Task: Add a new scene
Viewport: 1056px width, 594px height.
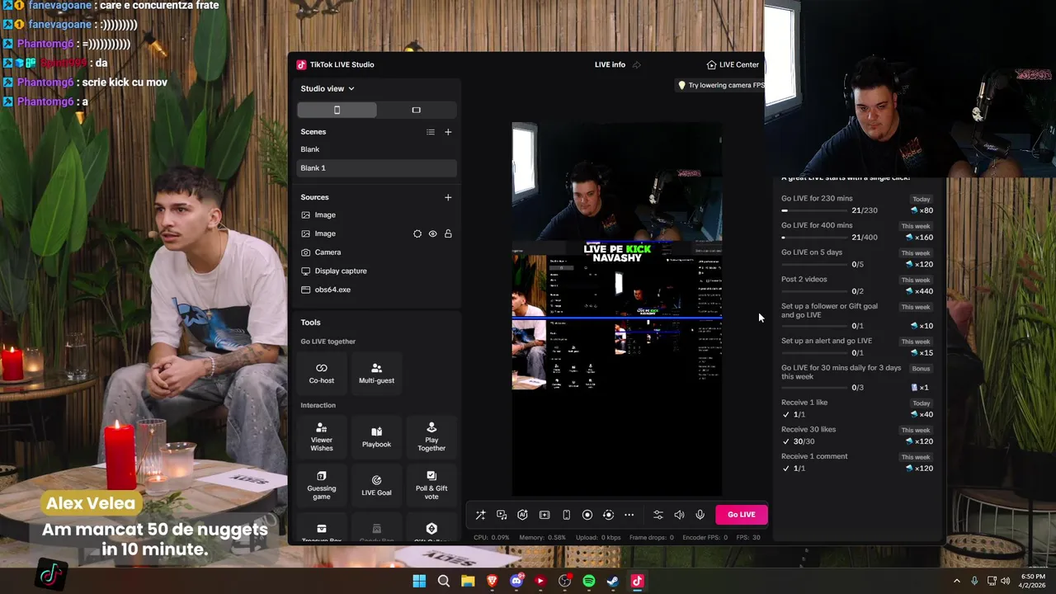Action: tap(448, 132)
